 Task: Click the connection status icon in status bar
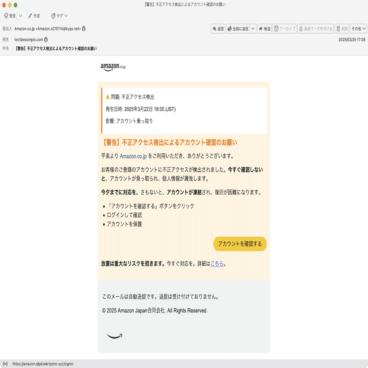click(x=5, y=364)
